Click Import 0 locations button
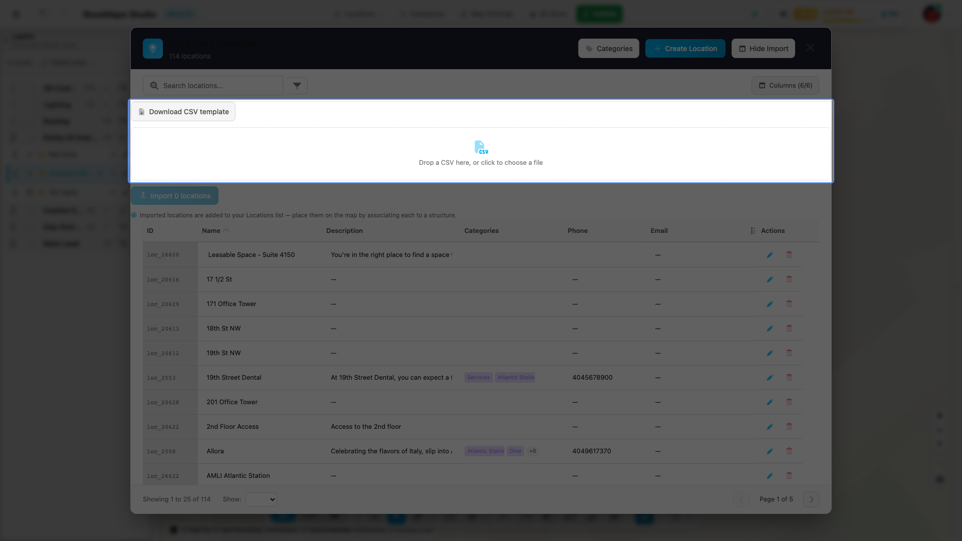 click(x=174, y=196)
